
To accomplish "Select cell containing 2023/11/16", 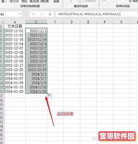I will point(36,39).
